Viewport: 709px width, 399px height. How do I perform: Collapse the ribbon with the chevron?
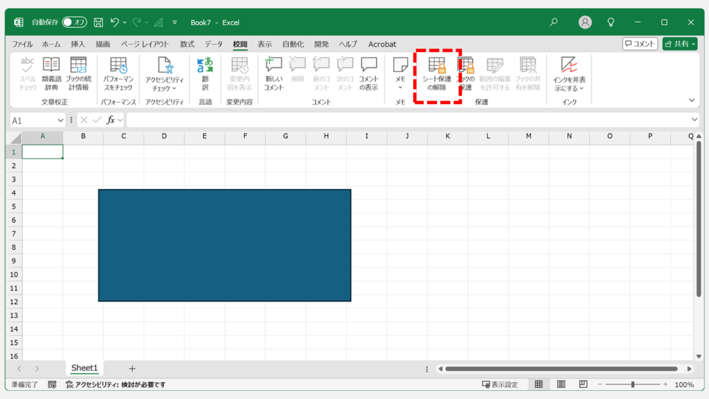[692, 100]
